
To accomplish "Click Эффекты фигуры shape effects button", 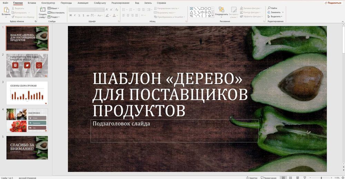I will [251, 16].
